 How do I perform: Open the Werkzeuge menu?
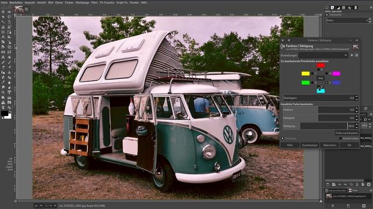pyautogui.click(x=82, y=2)
